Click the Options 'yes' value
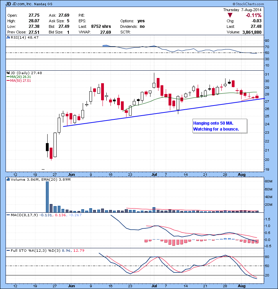The image size is (278, 289). (141, 21)
